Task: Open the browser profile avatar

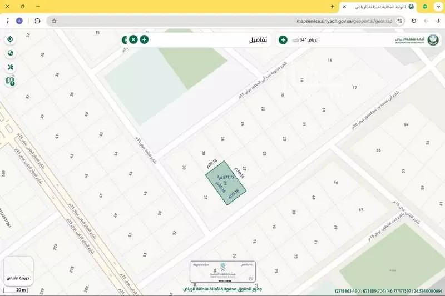Action: [x=19, y=21]
